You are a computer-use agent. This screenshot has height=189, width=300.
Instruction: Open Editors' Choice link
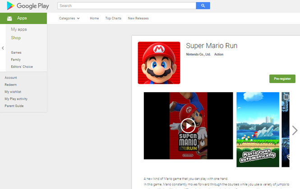click(22, 67)
